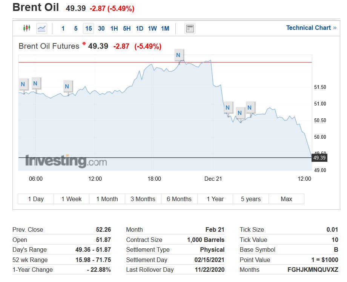Select the 1 Year range
347x282 pixels.
pyautogui.click(x=215, y=199)
